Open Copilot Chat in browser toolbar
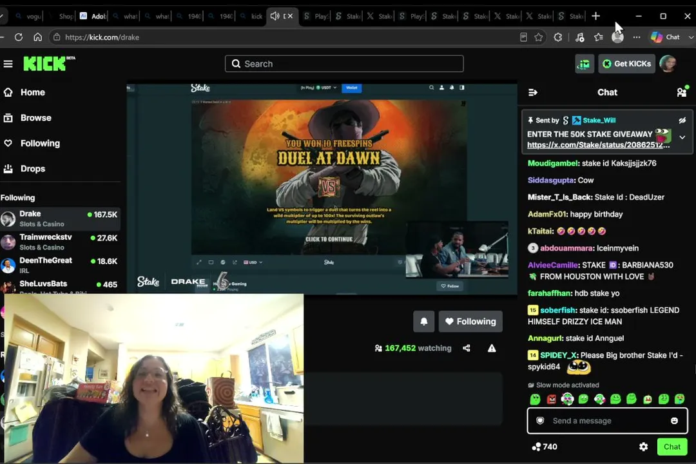The width and height of the screenshot is (696, 464). 665,37
